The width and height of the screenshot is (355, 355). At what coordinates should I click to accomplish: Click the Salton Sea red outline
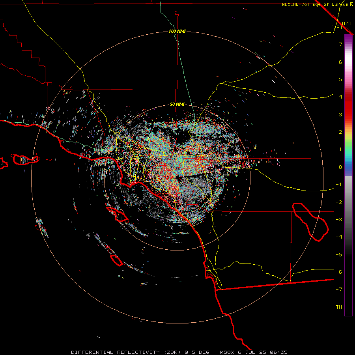click(310, 222)
